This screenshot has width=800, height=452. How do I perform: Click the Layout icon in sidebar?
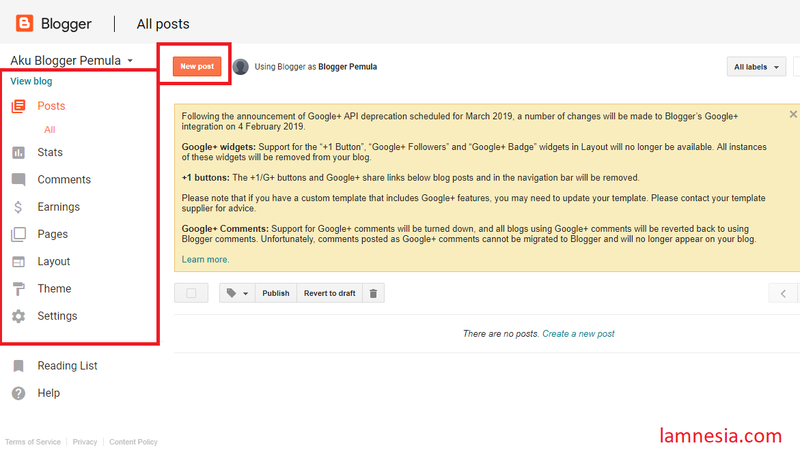click(x=18, y=262)
